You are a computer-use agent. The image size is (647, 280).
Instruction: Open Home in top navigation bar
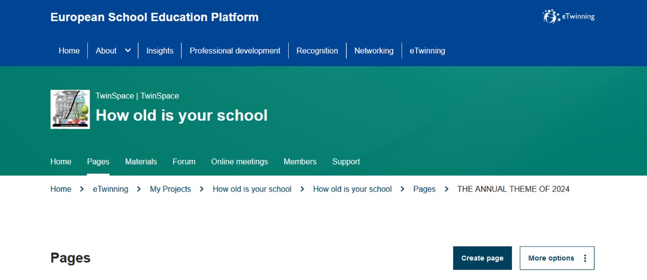pyautogui.click(x=69, y=51)
